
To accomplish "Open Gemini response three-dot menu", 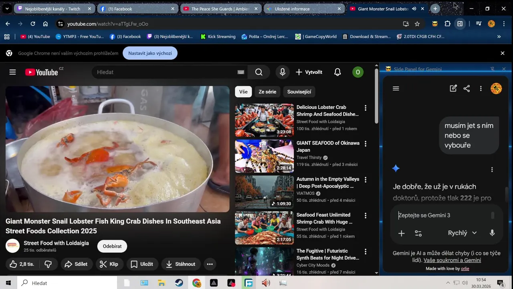I will click(x=492, y=170).
